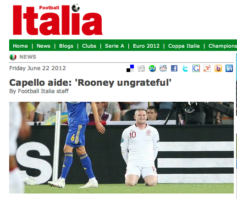Click the Football Italia logo
The image size is (237, 199).
tap(58, 19)
